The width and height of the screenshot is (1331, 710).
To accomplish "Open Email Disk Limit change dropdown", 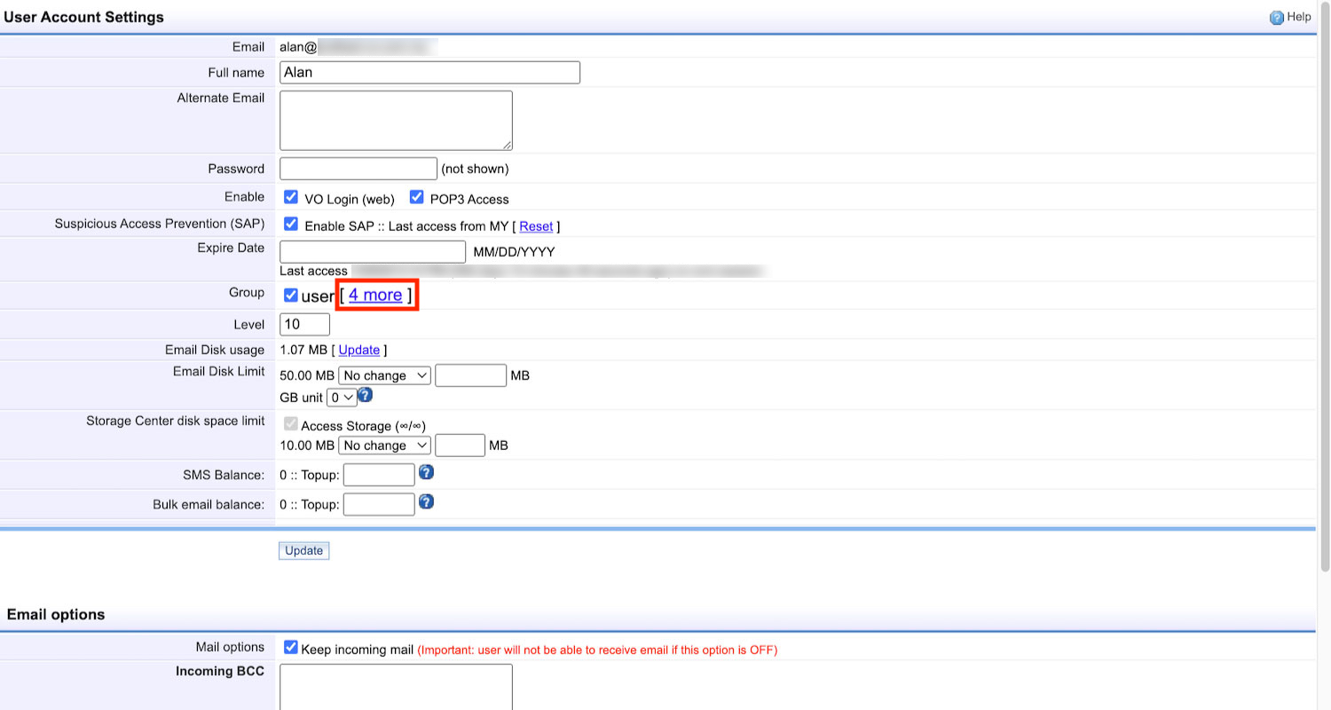I will tap(385, 375).
